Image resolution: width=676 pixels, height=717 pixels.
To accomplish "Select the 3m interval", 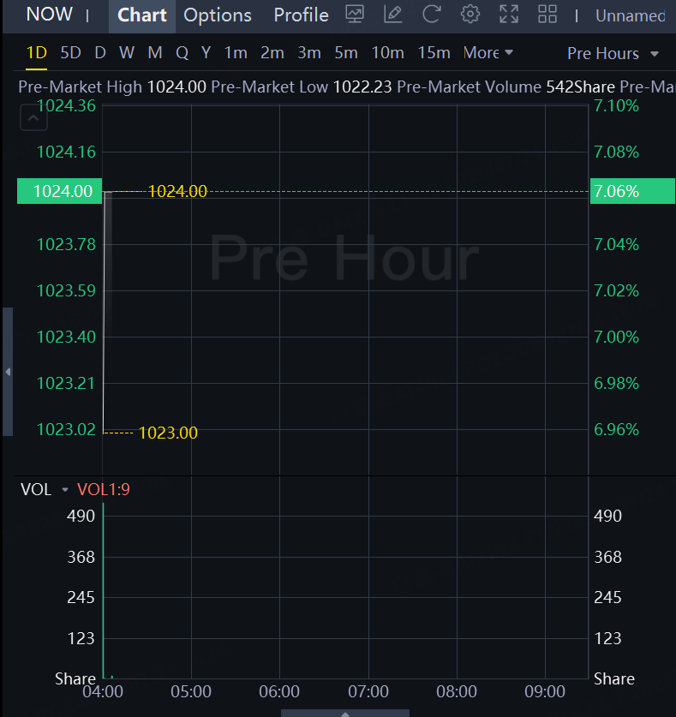I will [309, 52].
